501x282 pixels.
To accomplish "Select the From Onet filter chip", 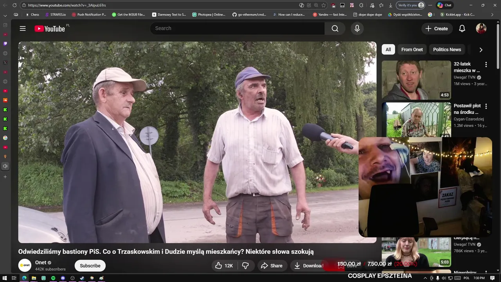I will [412, 50].
